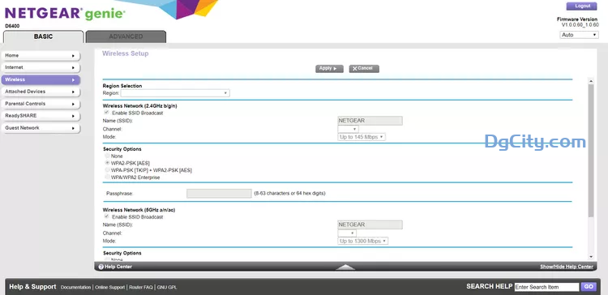The height and width of the screenshot is (295, 608).
Task: Click the Enter Search Item field
Action: [546, 287]
